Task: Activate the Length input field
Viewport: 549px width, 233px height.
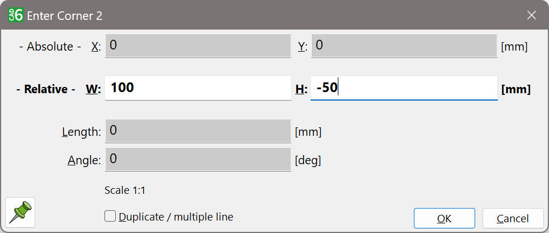Action: tap(198, 131)
